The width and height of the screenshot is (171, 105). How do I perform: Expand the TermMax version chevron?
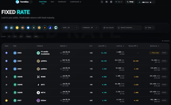click(31, 2)
